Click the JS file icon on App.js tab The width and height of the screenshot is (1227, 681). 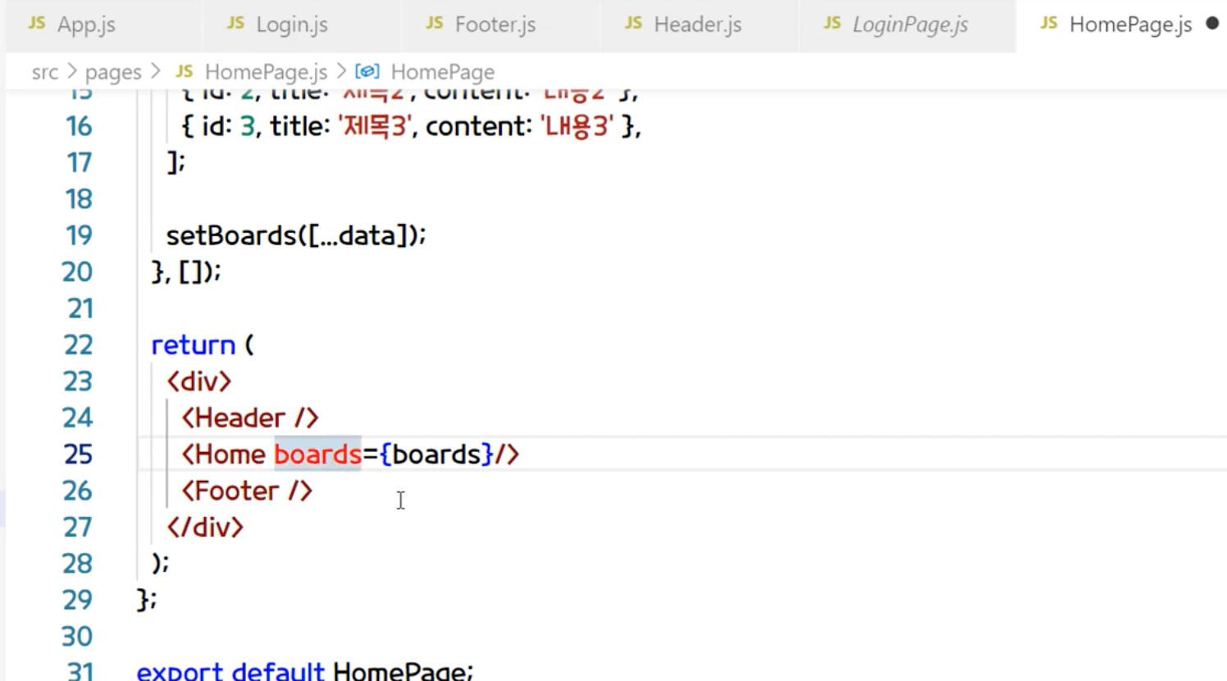(37, 23)
